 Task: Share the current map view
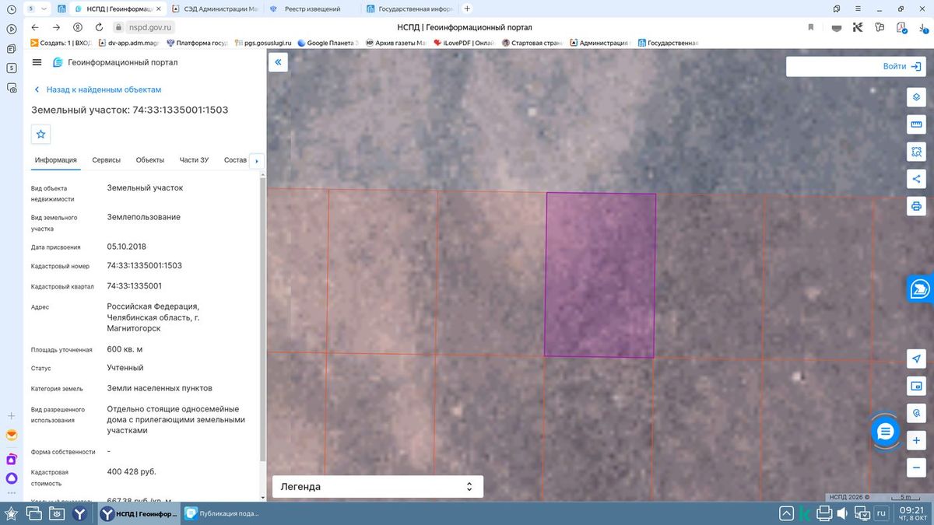916,179
